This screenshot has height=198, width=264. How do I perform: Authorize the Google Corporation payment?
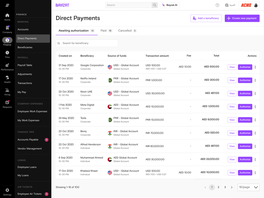point(245,67)
